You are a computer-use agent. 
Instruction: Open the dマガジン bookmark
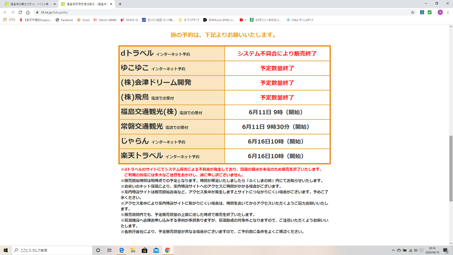coord(265,20)
